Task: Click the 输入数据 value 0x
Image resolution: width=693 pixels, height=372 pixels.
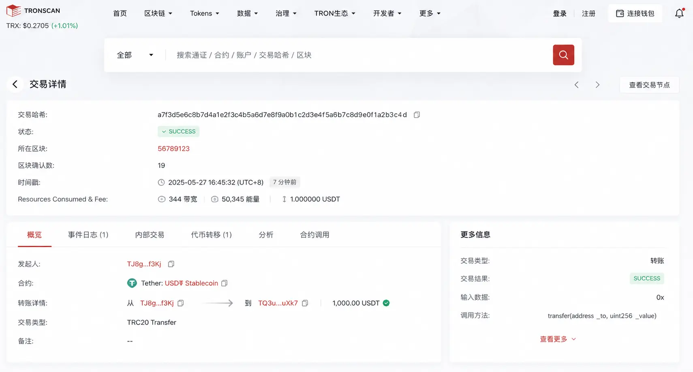Action: 660,298
